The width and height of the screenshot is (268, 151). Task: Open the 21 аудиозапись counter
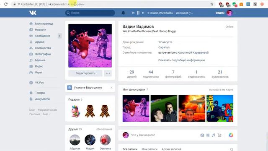220,74
